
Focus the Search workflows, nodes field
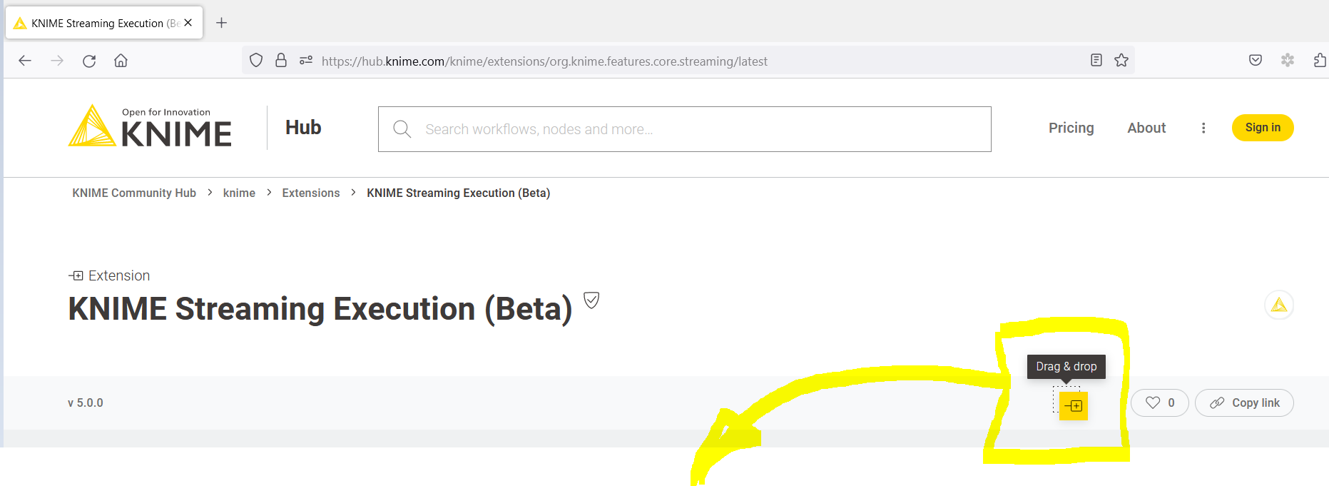pyautogui.click(x=685, y=129)
